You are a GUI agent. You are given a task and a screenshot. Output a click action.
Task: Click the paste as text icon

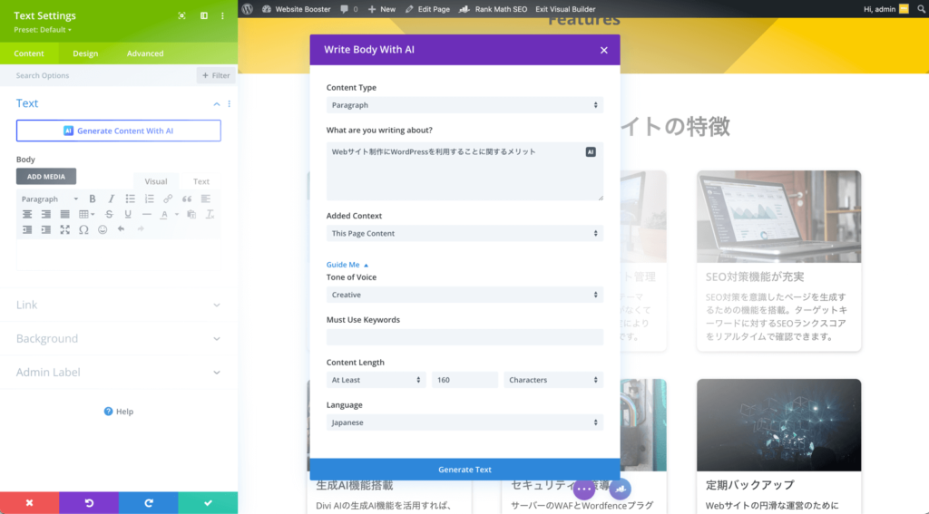click(x=191, y=214)
